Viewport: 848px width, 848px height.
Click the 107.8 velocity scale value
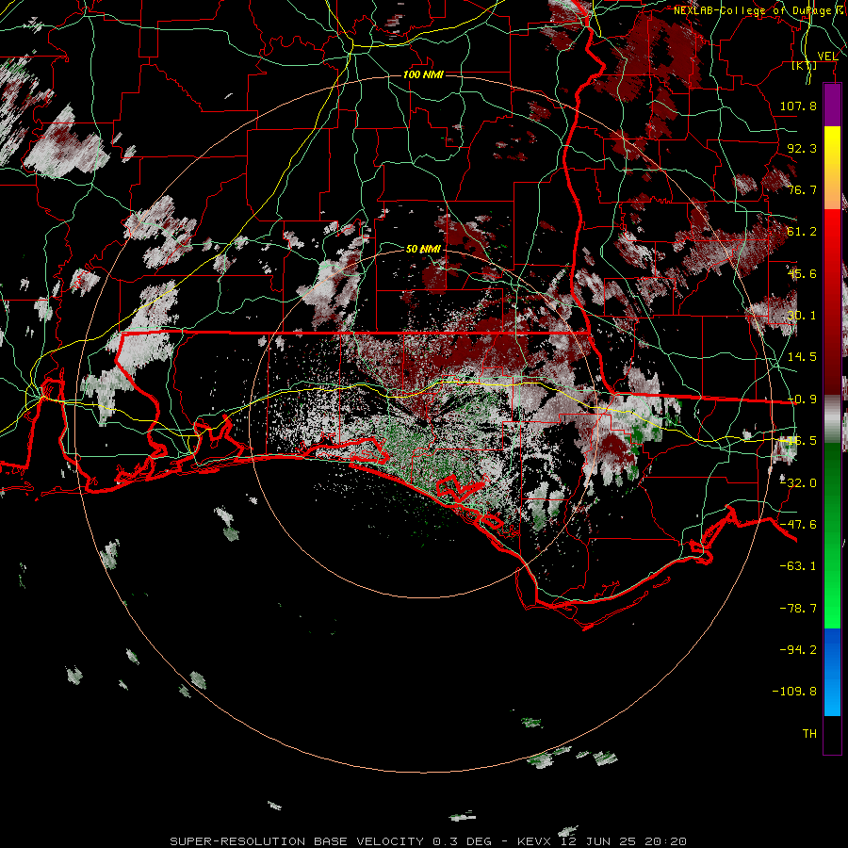798,106
